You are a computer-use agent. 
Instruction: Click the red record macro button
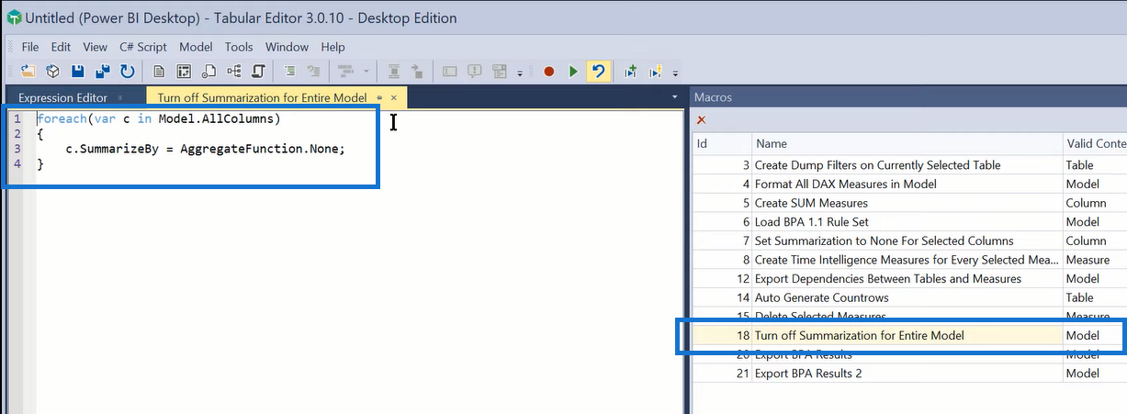pyautogui.click(x=548, y=71)
